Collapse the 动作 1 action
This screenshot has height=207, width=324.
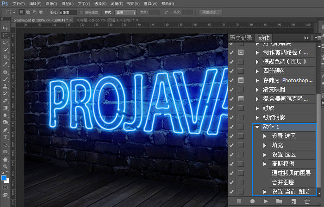tap(257, 127)
